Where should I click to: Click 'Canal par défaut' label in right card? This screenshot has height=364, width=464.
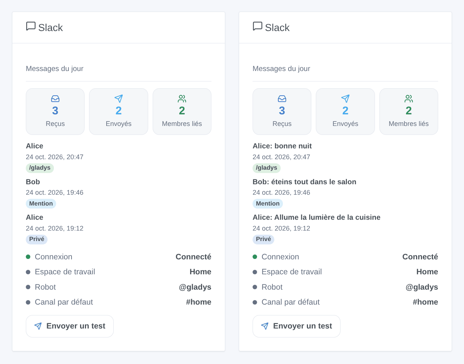290,302
